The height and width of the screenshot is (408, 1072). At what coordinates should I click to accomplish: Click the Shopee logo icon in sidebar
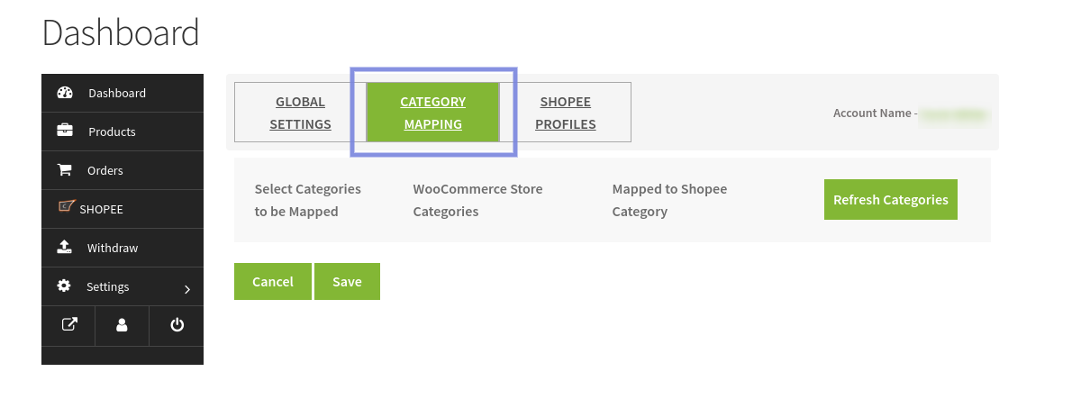[66, 207]
